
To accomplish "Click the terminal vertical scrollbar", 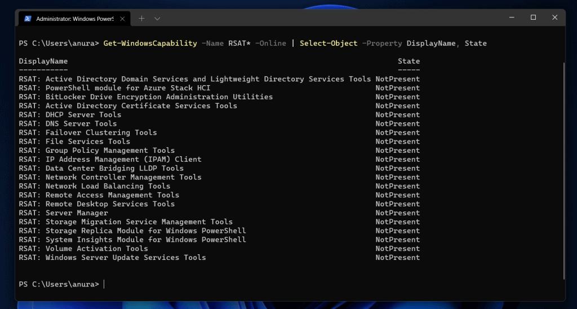I will [x=563, y=169].
